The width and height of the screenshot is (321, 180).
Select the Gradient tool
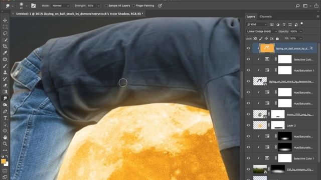[5, 92]
